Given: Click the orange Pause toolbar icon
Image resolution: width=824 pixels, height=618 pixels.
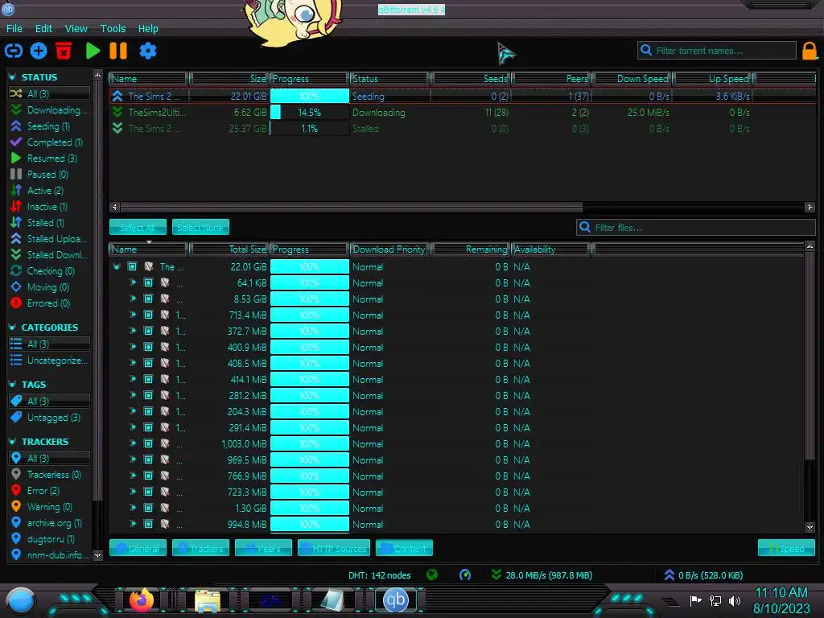Looking at the screenshot, I should click(118, 51).
